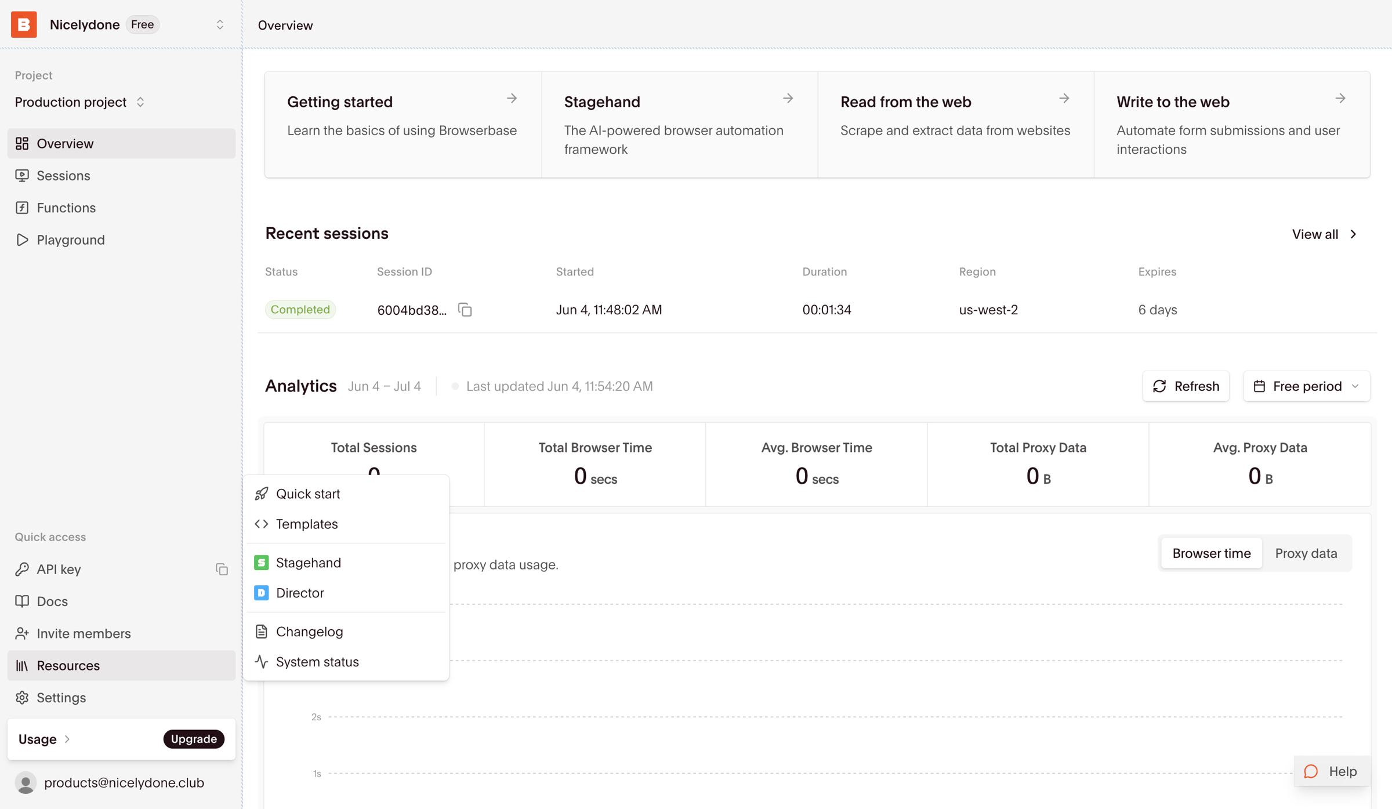The width and height of the screenshot is (1392, 809).
Task: Click the Settings gear icon
Action: coord(22,698)
